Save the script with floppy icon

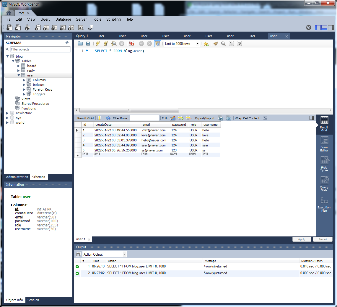[x=88, y=44]
